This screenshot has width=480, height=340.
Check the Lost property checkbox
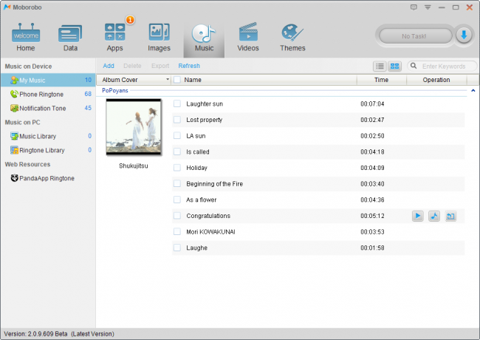(177, 120)
